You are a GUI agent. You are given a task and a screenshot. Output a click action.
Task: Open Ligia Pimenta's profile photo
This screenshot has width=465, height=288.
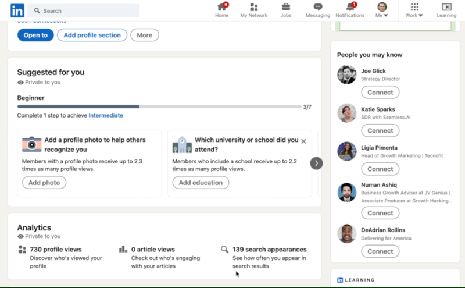point(346,151)
